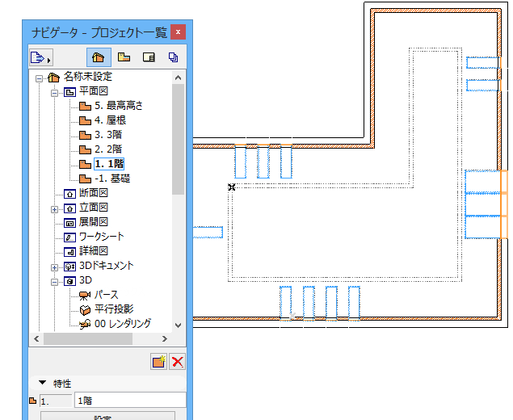The image size is (513, 420).
Task: Select the 名称未設定 project item
Action: (88, 77)
